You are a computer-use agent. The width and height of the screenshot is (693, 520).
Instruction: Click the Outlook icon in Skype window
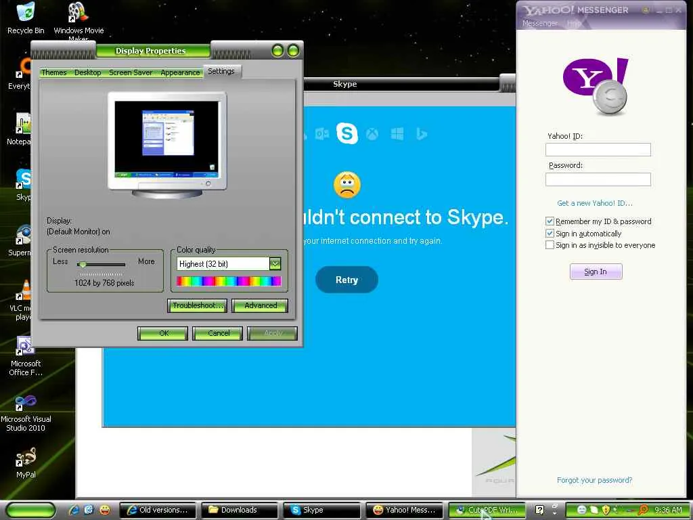(321, 133)
